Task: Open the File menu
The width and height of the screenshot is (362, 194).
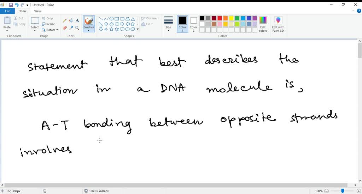Action: click(7, 11)
